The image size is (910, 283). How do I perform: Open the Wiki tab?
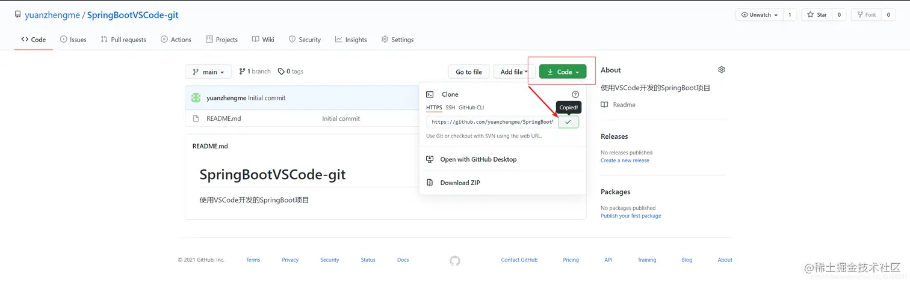[x=263, y=40]
